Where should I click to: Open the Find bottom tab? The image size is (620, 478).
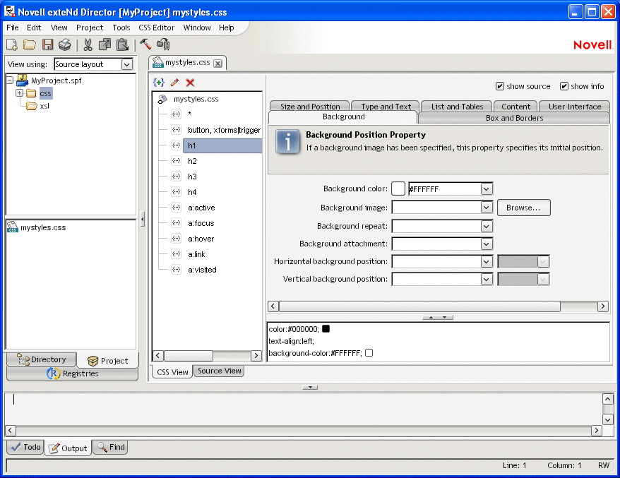pyautogui.click(x=111, y=447)
